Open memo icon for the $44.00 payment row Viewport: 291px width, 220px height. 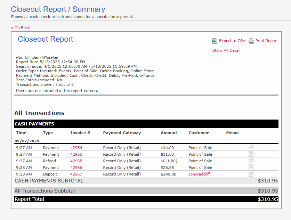[x=251, y=148]
